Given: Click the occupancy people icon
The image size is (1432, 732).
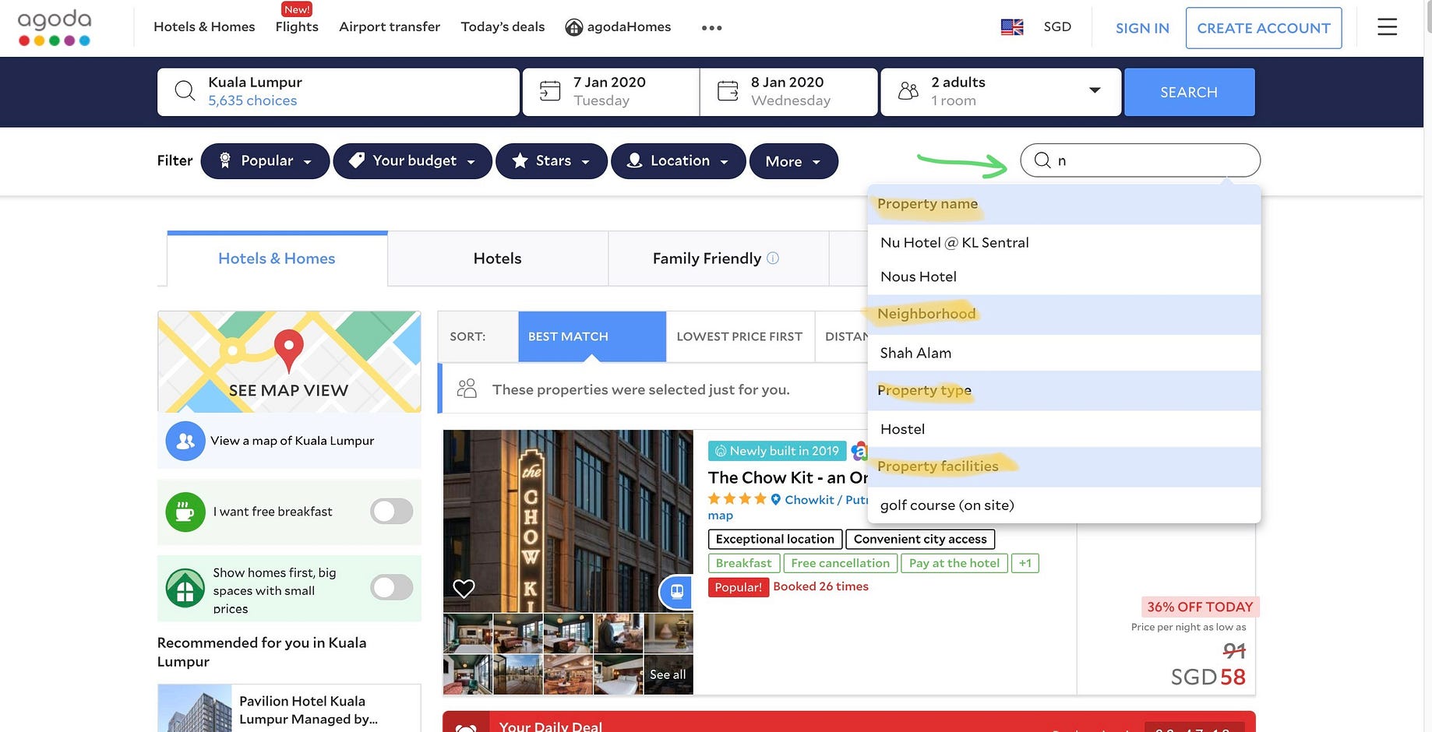Looking at the screenshot, I should pos(907,90).
